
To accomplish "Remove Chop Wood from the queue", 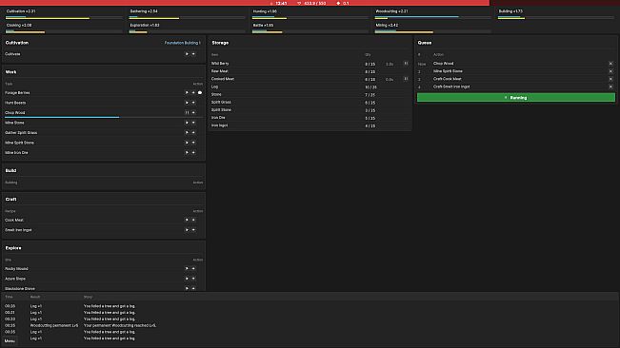I will tap(610, 63).
